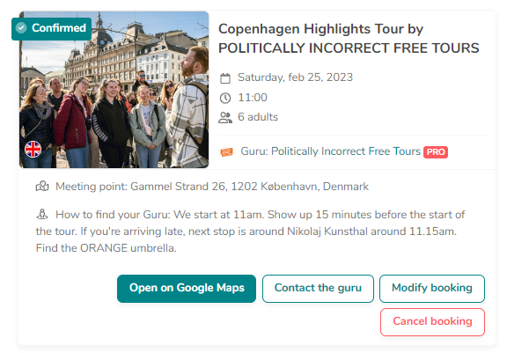Click the clock icon next to 11:00
Screen dimensions: 507x353
click(x=225, y=98)
